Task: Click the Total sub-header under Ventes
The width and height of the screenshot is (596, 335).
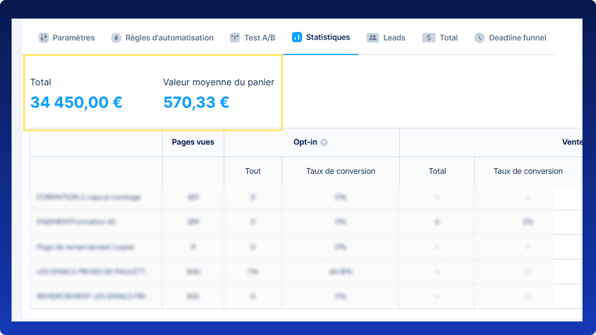Action: [x=437, y=171]
